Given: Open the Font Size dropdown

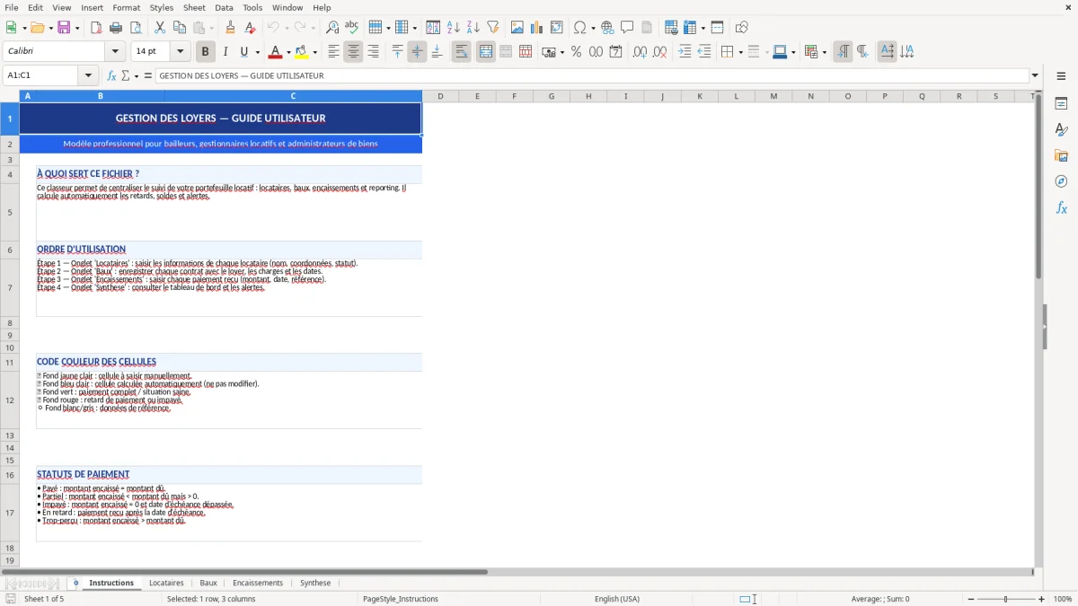Looking at the screenshot, I should click(180, 51).
